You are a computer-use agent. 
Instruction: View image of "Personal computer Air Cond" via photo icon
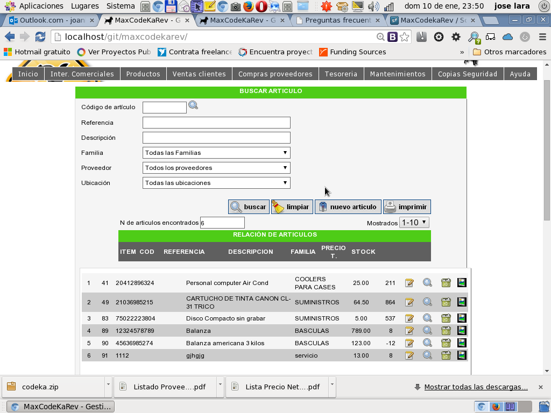coord(462,282)
